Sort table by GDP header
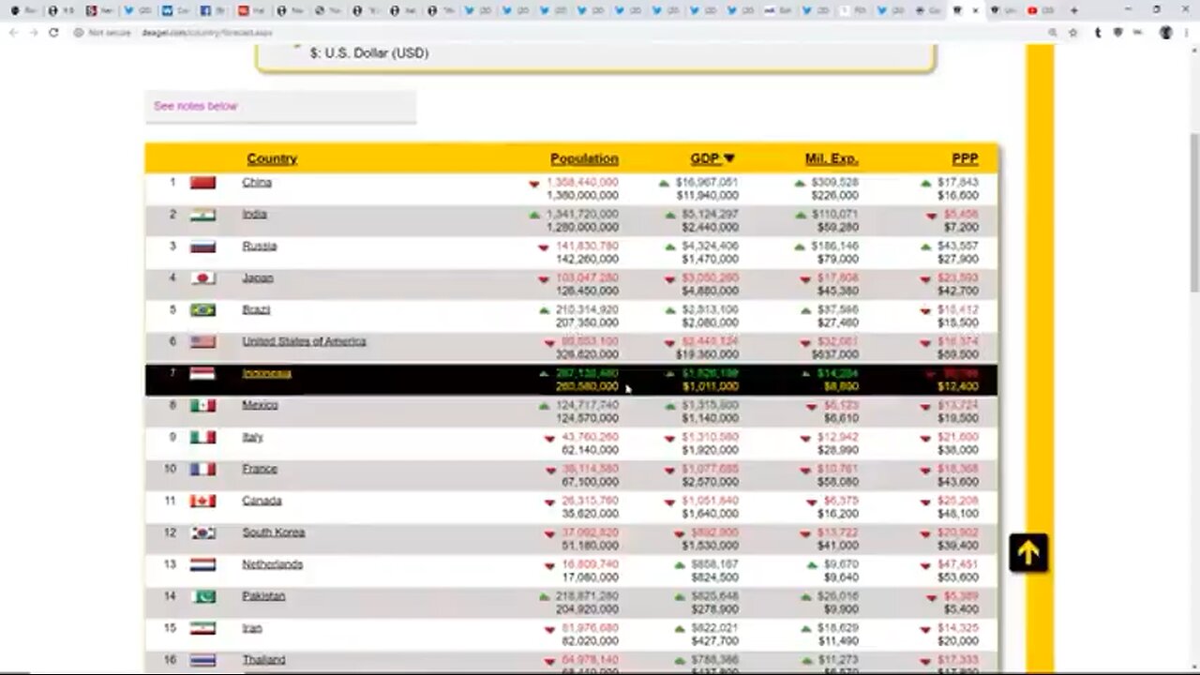The height and width of the screenshot is (675, 1200). (x=712, y=158)
